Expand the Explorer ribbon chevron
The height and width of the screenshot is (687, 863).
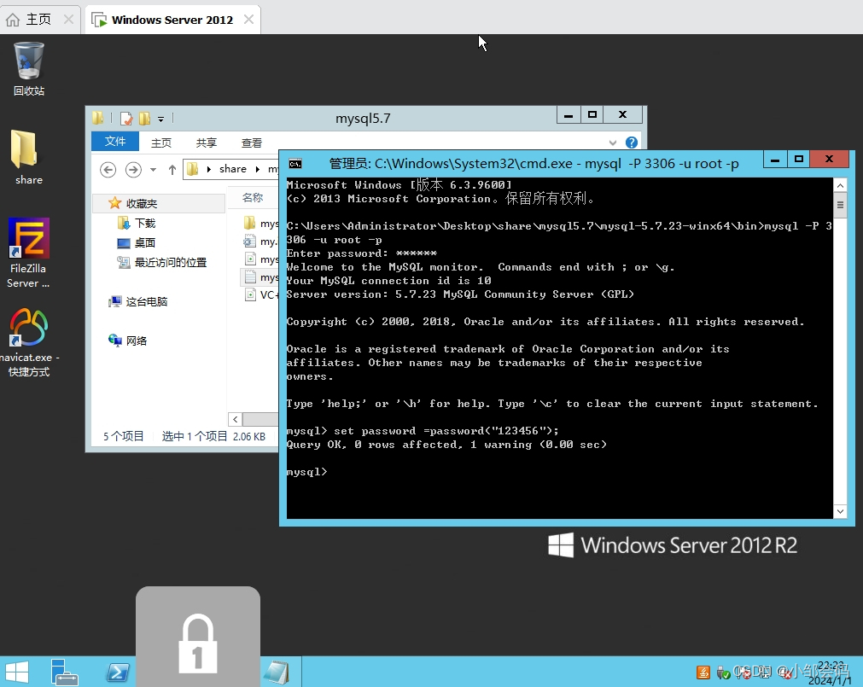[x=613, y=143]
